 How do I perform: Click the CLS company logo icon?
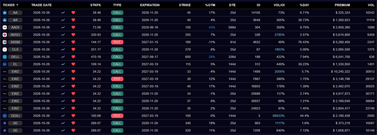click(x=5, y=49)
